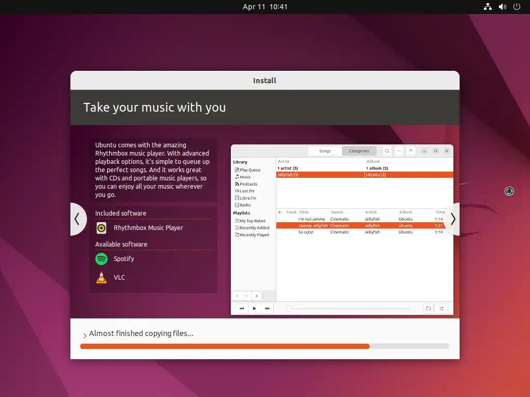
Task: Click the play button
Action: click(x=255, y=309)
